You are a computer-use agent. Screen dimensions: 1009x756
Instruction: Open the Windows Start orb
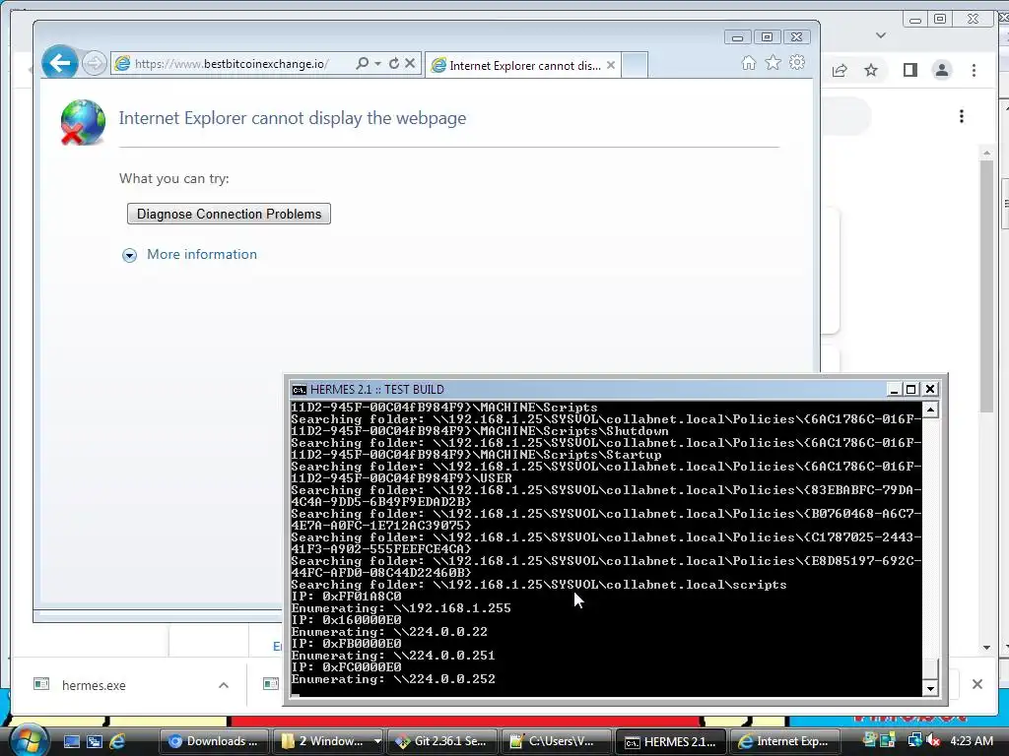point(30,740)
